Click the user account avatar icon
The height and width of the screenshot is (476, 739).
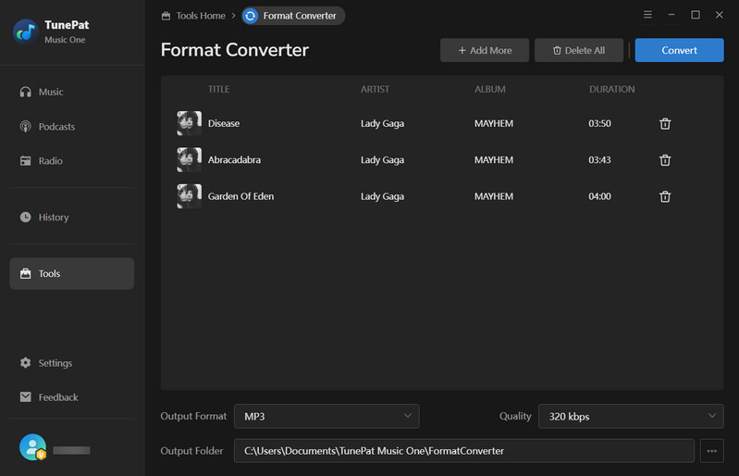click(32, 447)
